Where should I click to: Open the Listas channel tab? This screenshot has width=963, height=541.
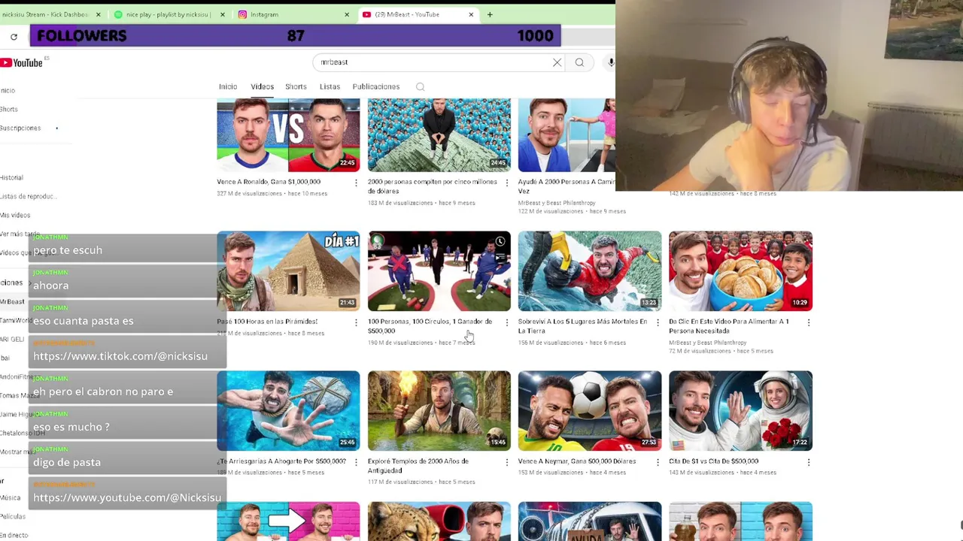coord(330,86)
